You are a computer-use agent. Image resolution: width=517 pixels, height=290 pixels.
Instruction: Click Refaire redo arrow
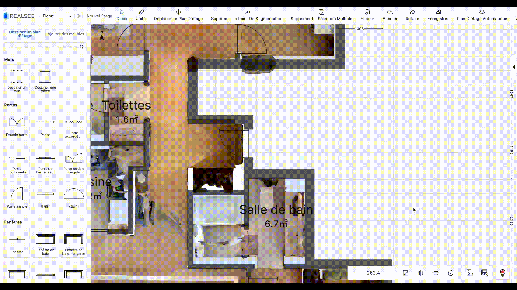coord(412,12)
